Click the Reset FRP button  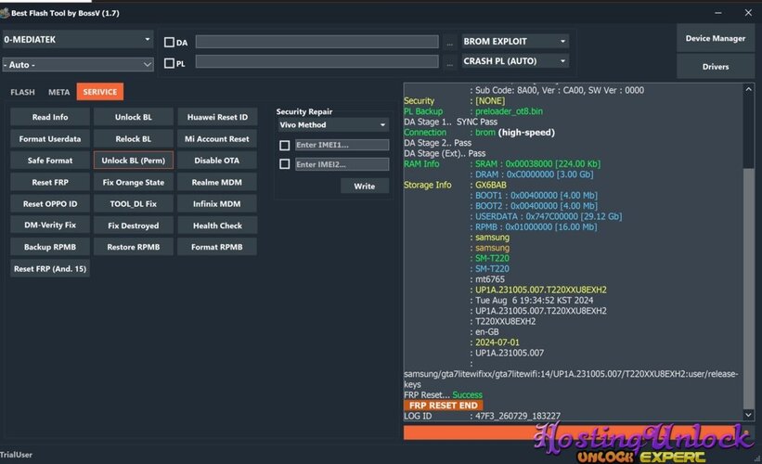[x=50, y=182]
